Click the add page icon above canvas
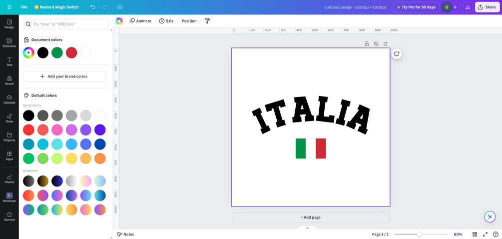Image resolution: width=502 pixels, height=239 pixels. click(x=386, y=43)
